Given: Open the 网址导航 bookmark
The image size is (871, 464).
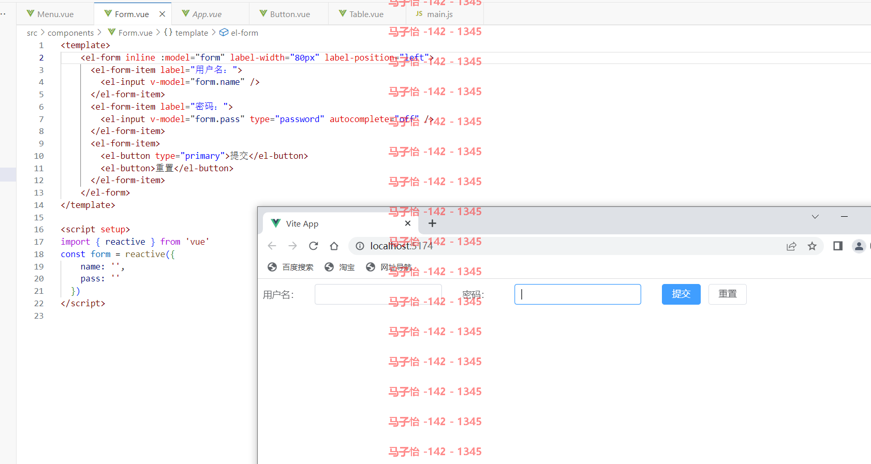Looking at the screenshot, I should point(389,267).
